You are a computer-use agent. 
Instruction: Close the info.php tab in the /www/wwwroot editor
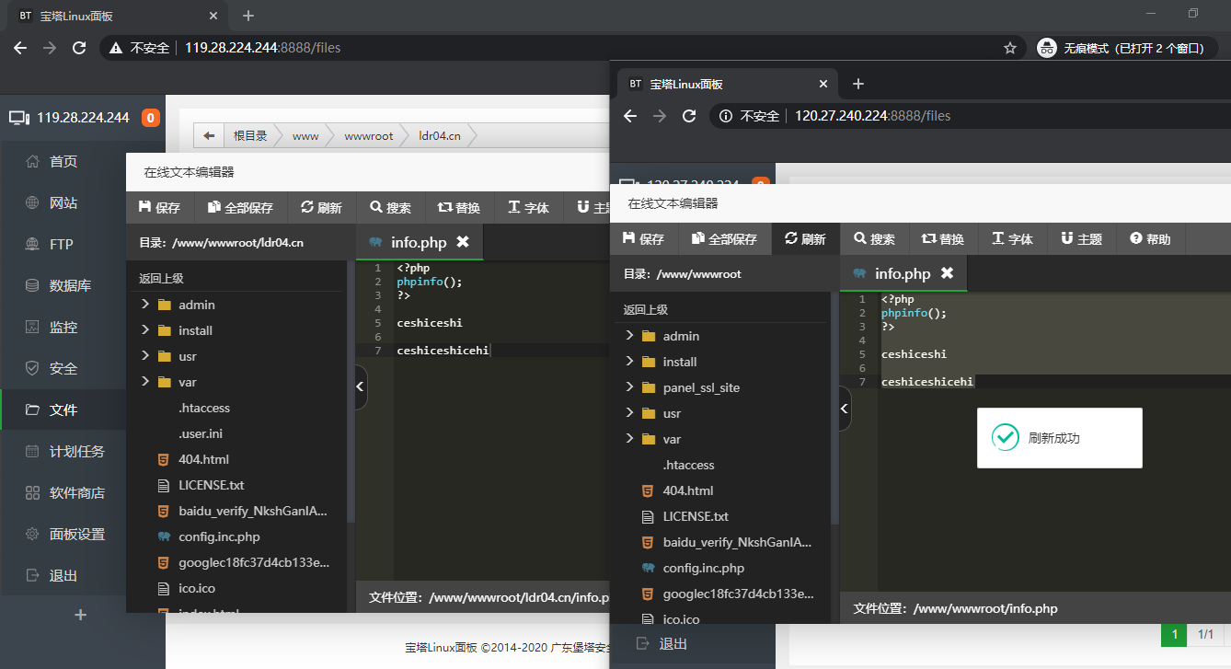(947, 273)
